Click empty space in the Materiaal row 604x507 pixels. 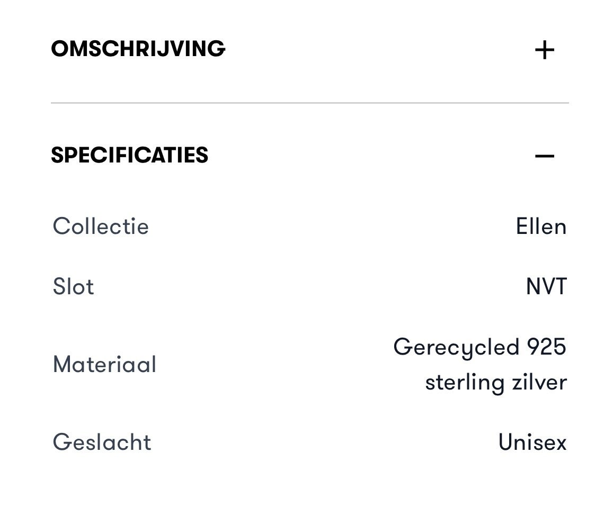pyautogui.click(x=273, y=364)
